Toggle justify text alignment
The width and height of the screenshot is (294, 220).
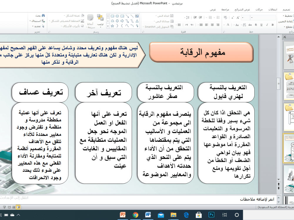pyautogui.click(x=201, y=25)
